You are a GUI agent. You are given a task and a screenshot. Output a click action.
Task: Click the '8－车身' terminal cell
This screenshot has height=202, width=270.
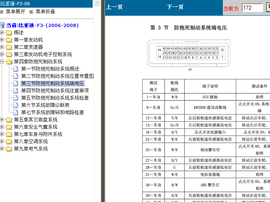point(154,107)
